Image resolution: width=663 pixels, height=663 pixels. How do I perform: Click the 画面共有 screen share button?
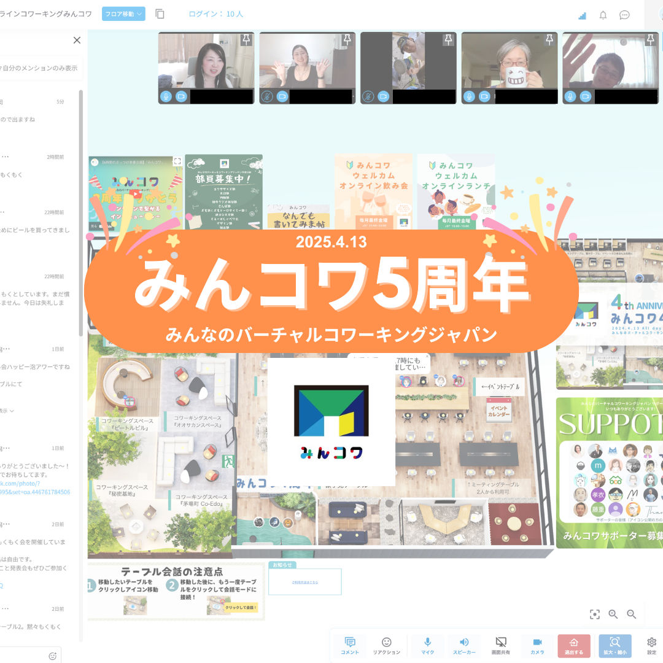pos(501,646)
